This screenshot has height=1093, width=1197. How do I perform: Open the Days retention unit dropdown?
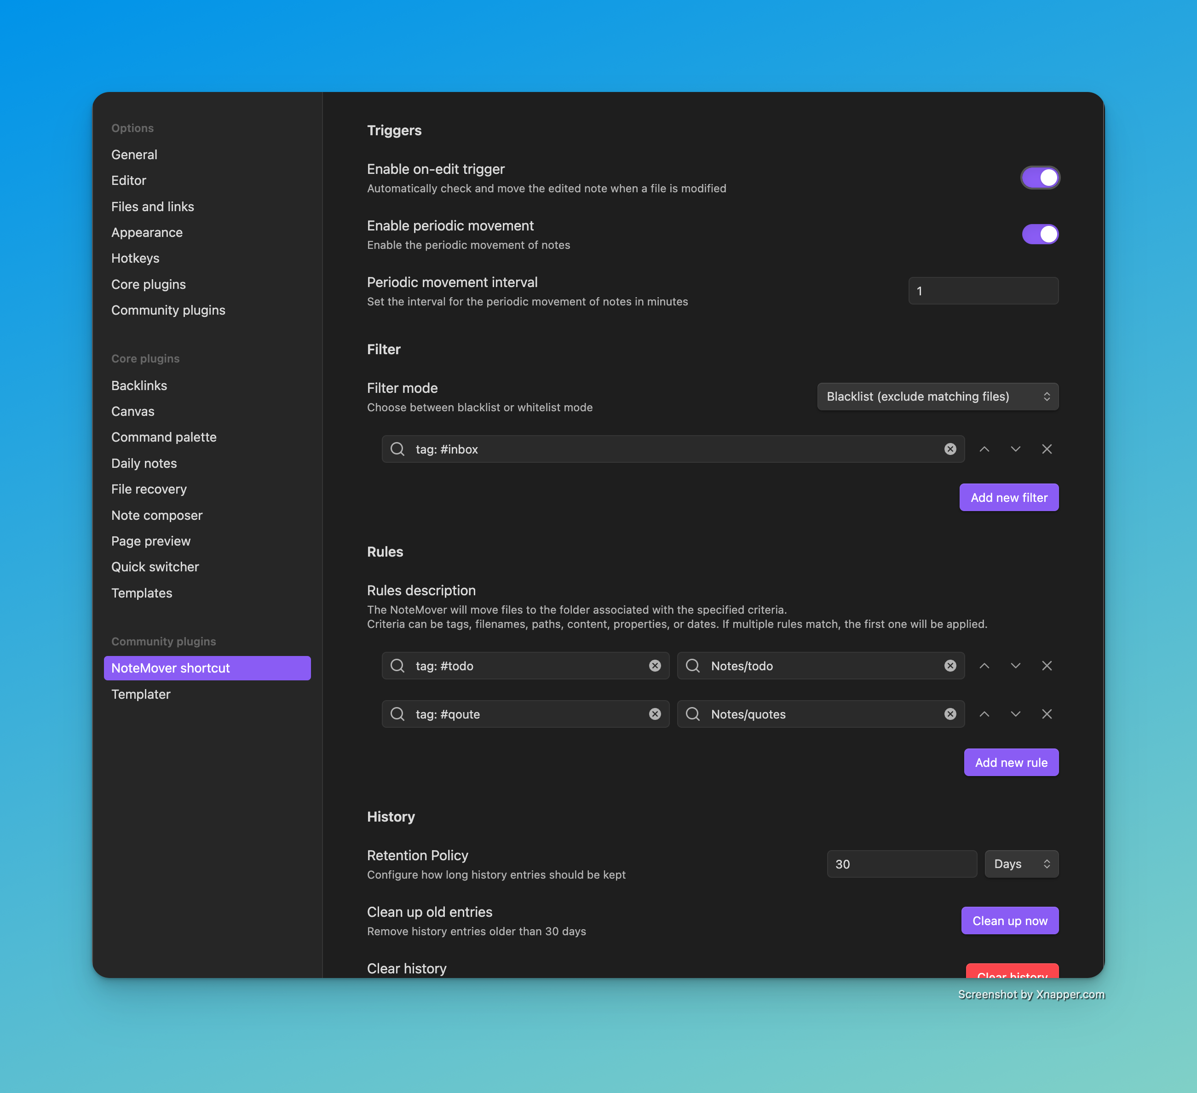1021,864
